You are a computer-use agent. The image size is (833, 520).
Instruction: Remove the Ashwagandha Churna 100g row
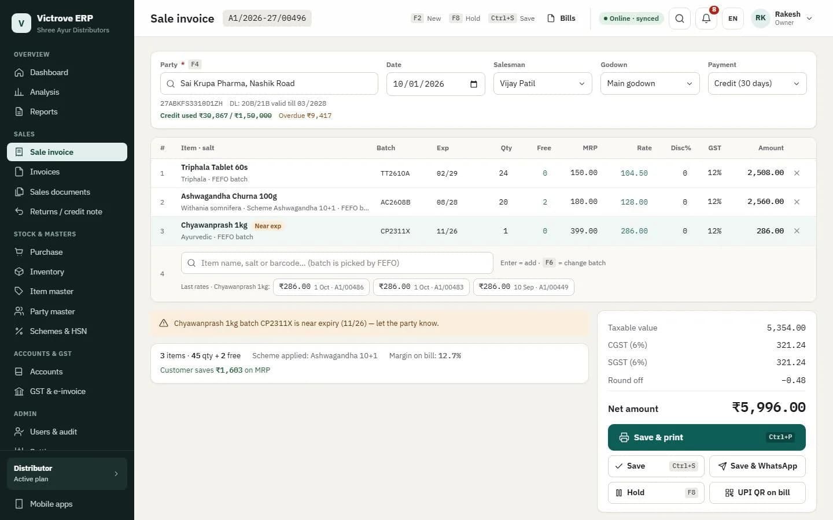[x=797, y=202]
